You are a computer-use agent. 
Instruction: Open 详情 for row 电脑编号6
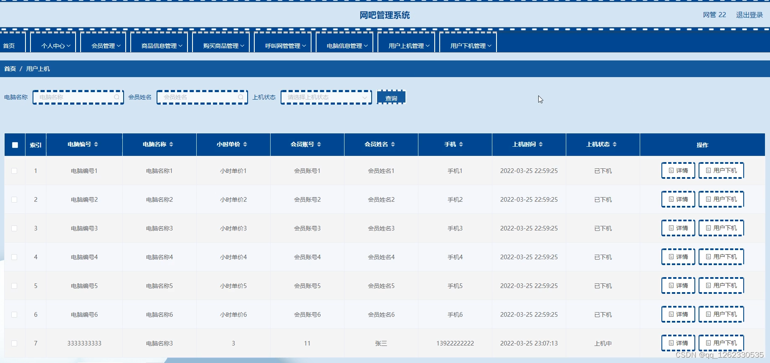click(x=678, y=314)
